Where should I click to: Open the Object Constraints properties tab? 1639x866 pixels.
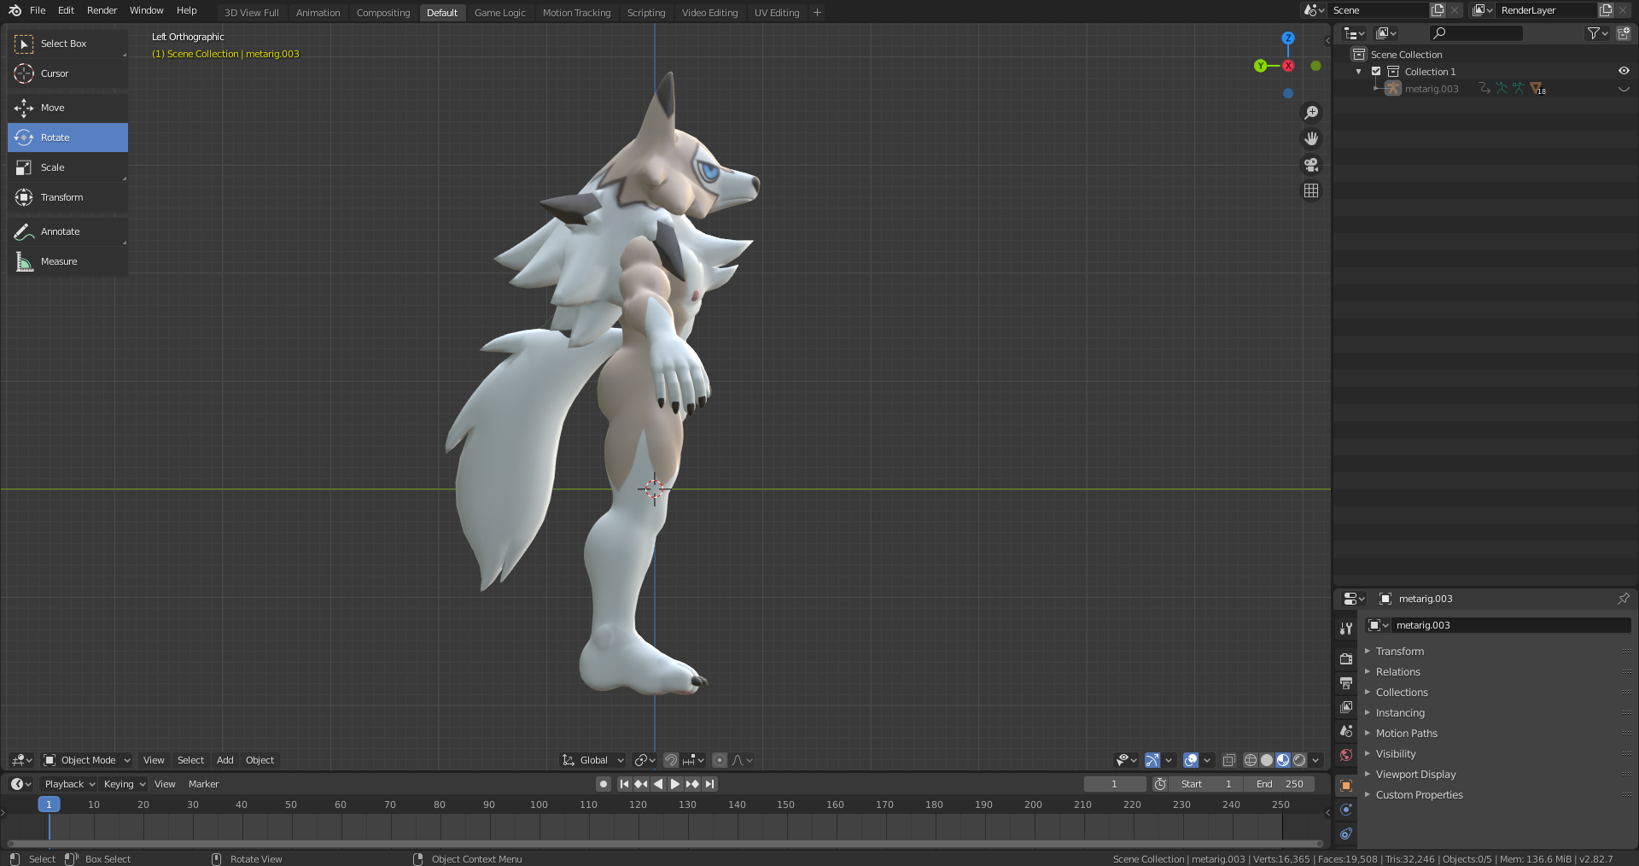[x=1346, y=834]
